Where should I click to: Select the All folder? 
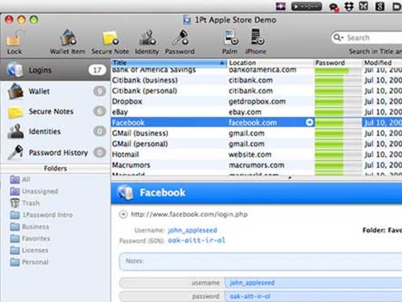coord(20,179)
